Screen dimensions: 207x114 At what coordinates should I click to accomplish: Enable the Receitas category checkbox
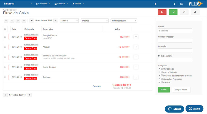coord(162,82)
